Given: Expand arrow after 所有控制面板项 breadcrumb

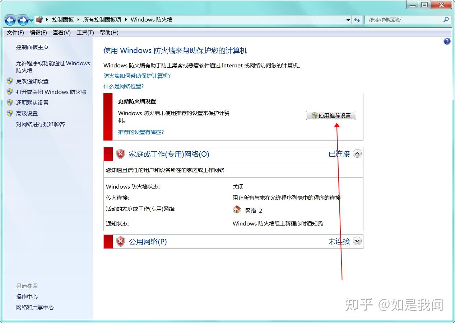Looking at the screenshot, I should (x=126, y=20).
